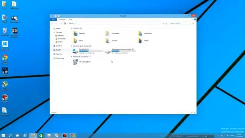Collapse the Folders (6) group
Screen dimensions: 245x138
(x=72, y=28)
